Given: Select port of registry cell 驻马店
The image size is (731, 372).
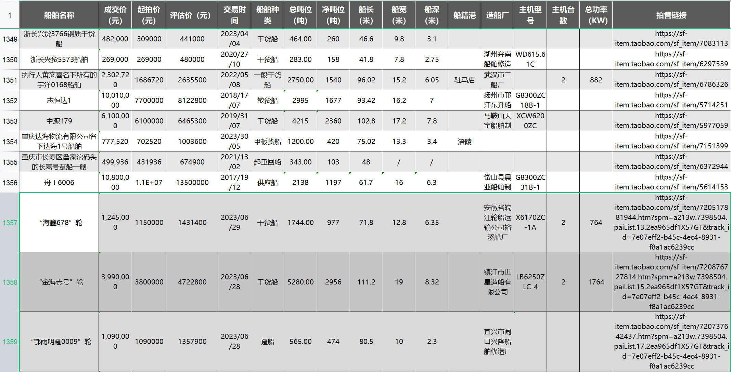Looking at the screenshot, I should coord(464,80).
